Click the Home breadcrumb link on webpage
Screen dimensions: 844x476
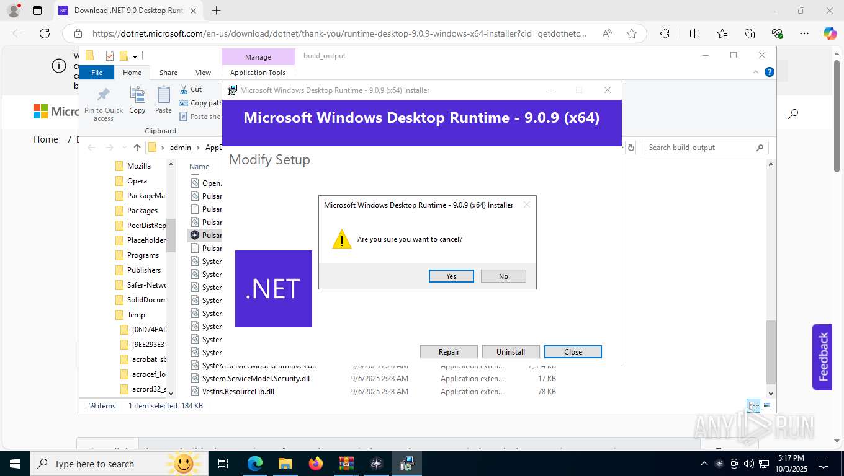pos(45,139)
